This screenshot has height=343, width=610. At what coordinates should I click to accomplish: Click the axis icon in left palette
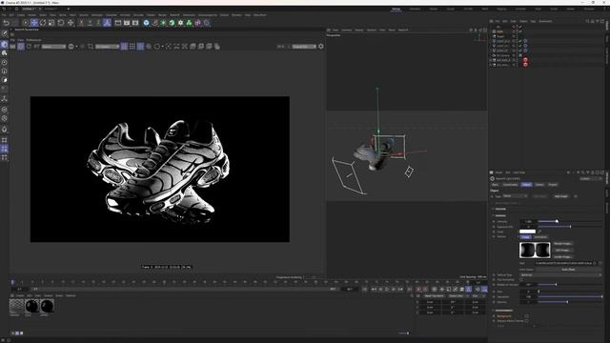coord(5,99)
